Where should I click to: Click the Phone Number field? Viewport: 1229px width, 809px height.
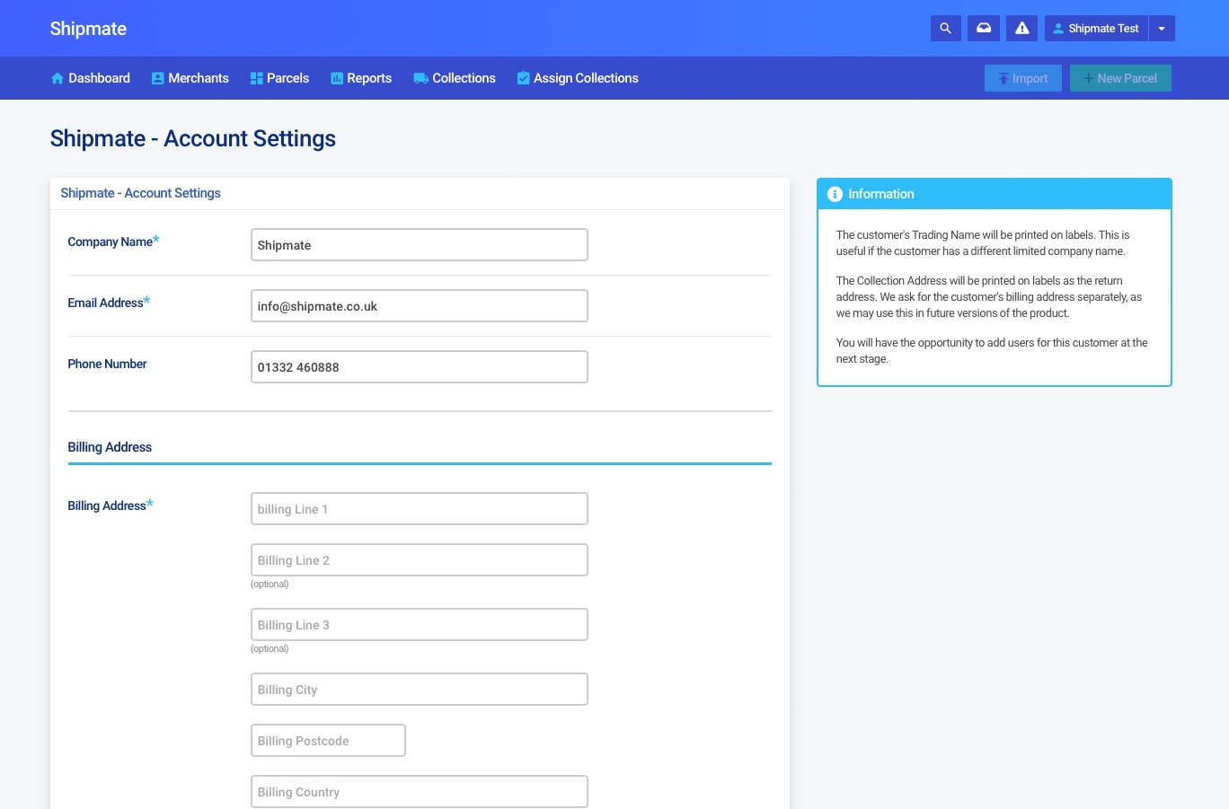click(x=420, y=367)
